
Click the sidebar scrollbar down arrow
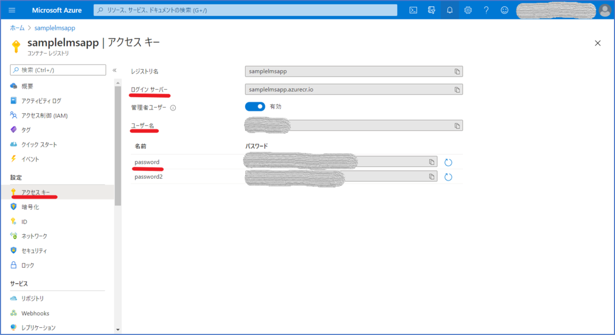[118, 330]
